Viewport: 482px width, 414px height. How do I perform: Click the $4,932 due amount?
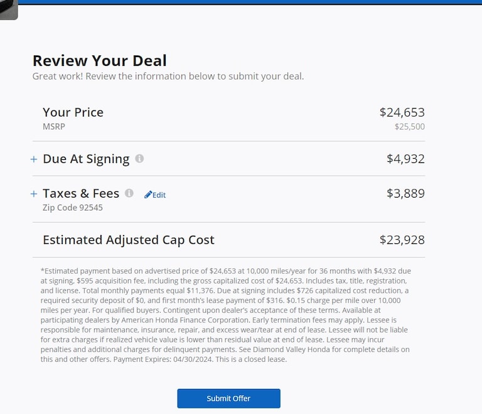pos(405,159)
